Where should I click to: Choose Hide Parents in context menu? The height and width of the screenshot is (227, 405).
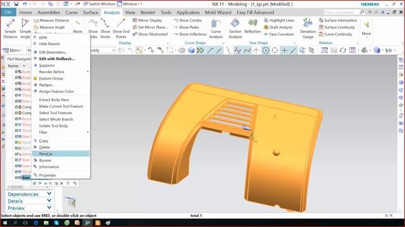61,44
